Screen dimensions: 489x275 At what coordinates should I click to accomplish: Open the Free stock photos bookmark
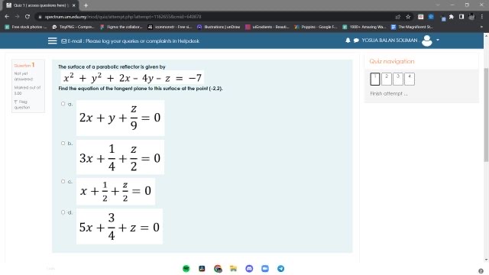coord(26,27)
